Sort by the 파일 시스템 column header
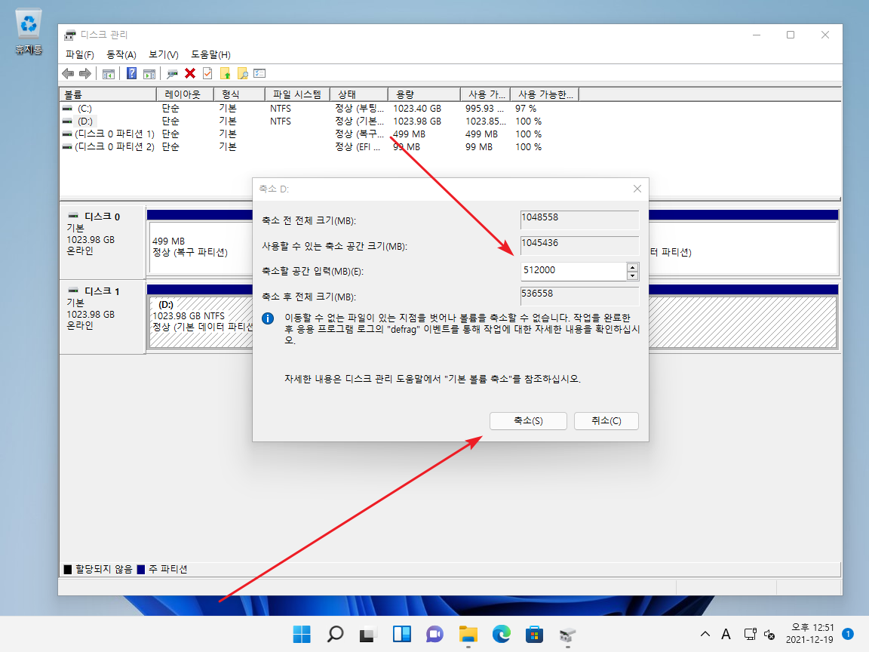The image size is (869, 652). click(297, 94)
